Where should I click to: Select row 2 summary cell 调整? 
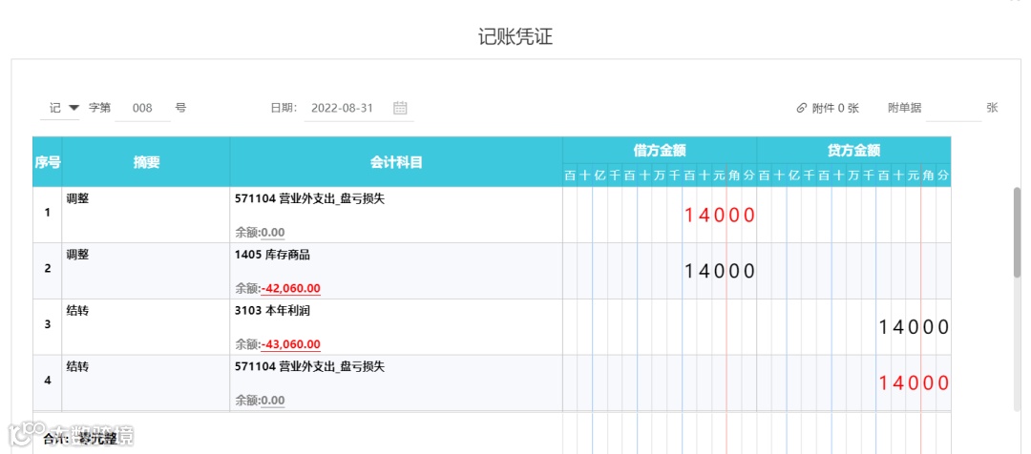point(146,271)
